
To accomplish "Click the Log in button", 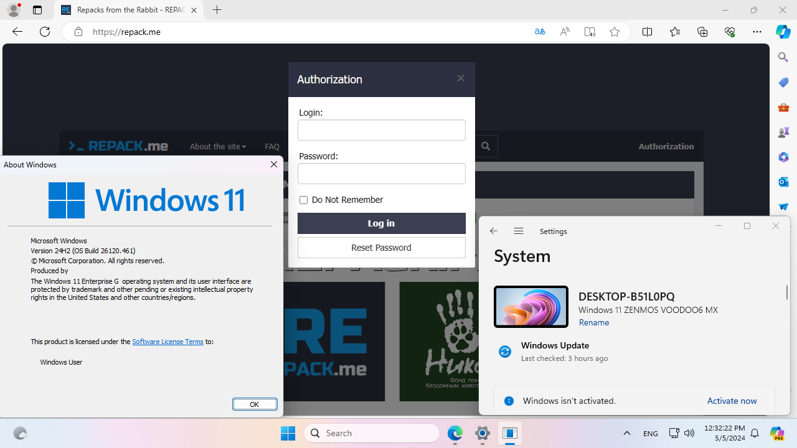I will pos(382,223).
